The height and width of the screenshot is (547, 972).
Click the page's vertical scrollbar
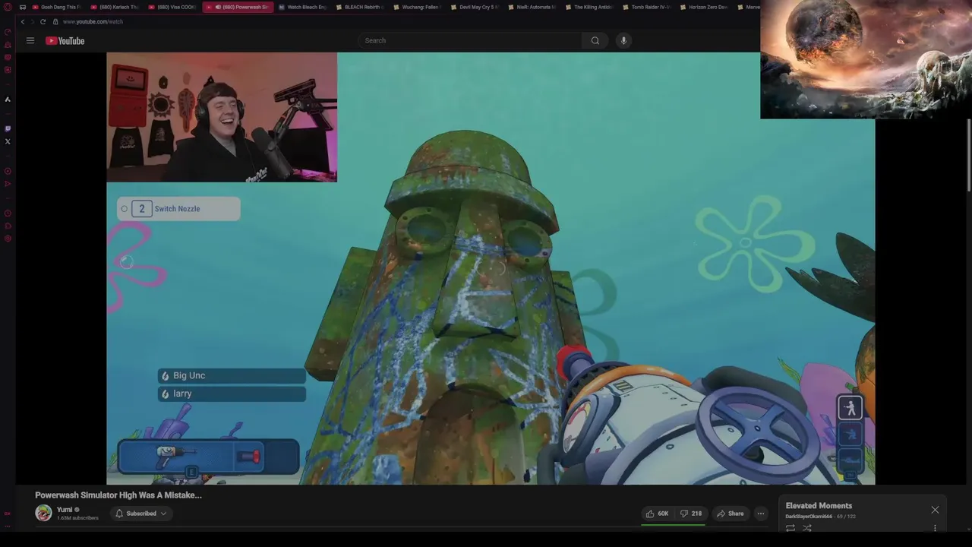coord(968,156)
